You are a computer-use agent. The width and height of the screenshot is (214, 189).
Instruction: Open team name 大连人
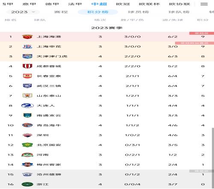pyautogui.click(x=46, y=106)
